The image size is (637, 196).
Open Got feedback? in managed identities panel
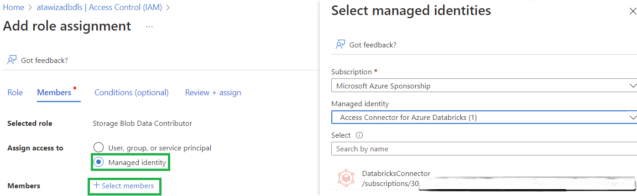coord(373,45)
